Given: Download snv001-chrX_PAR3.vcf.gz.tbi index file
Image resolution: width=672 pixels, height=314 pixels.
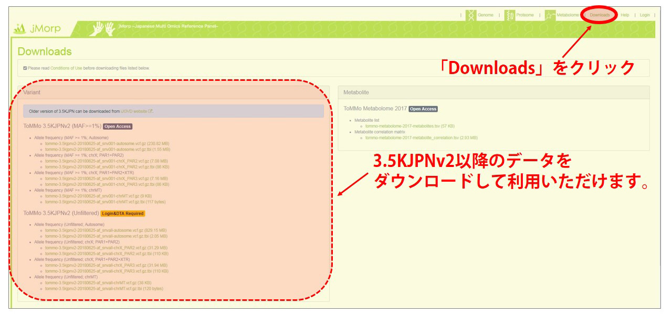Looking at the screenshot, I should click(107, 184).
